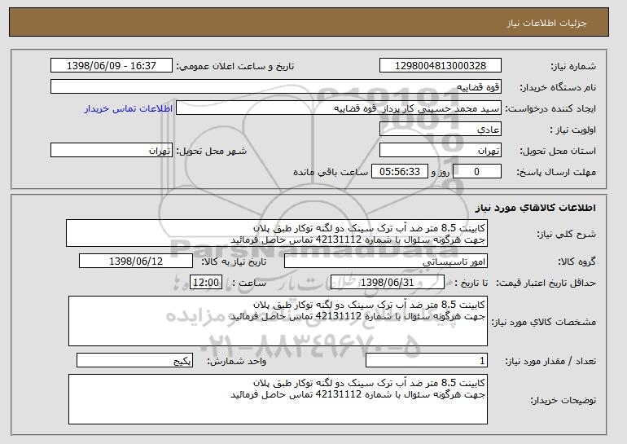Click the unit of measure field پکیج
The height and width of the screenshot is (444, 627).
(134, 360)
